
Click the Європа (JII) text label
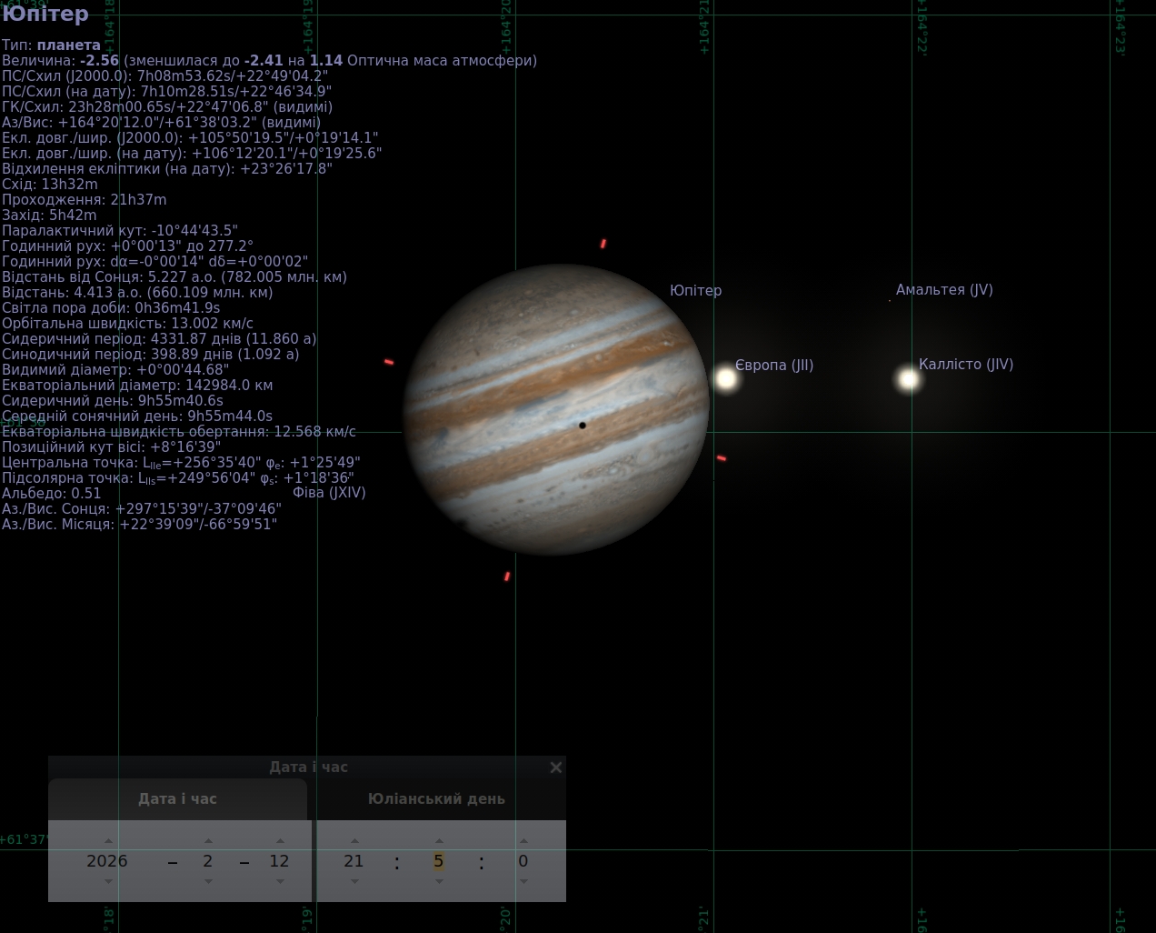coord(774,366)
